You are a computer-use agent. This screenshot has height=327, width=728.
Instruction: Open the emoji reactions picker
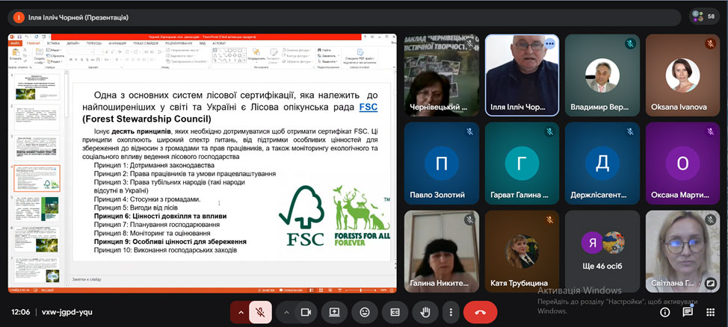(364, 312)
